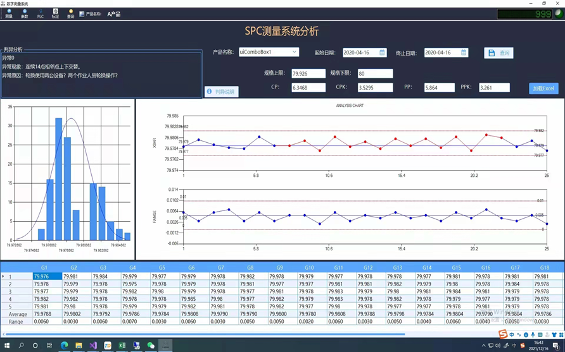Click the 加载Excel button
Screen dimensions: 565x352
(543, 88)
